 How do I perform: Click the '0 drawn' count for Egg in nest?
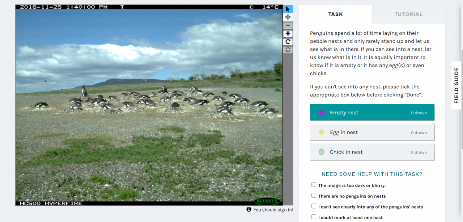[419, 133]
